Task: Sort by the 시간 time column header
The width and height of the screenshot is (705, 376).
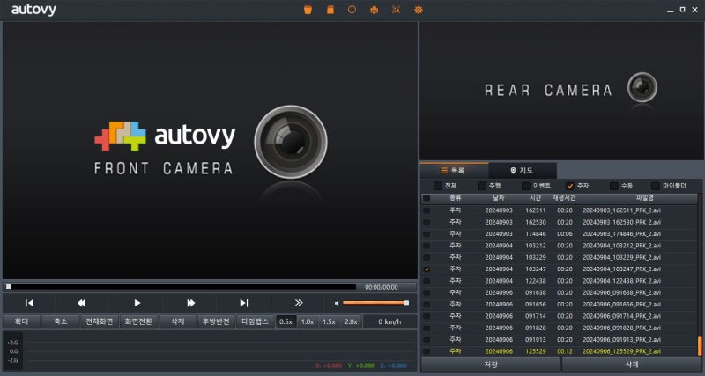Action: tap(535, 198)
